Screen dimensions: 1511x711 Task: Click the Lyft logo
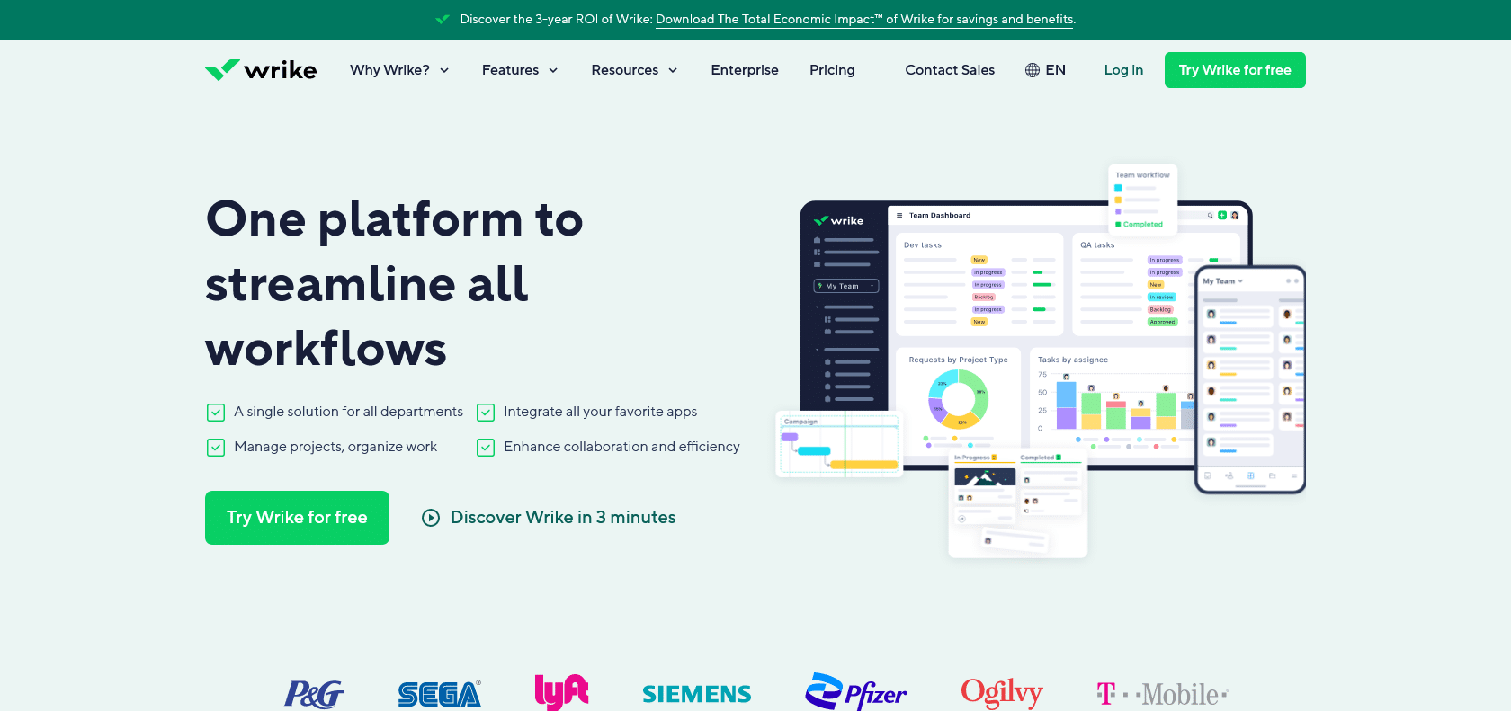(561, 692)
